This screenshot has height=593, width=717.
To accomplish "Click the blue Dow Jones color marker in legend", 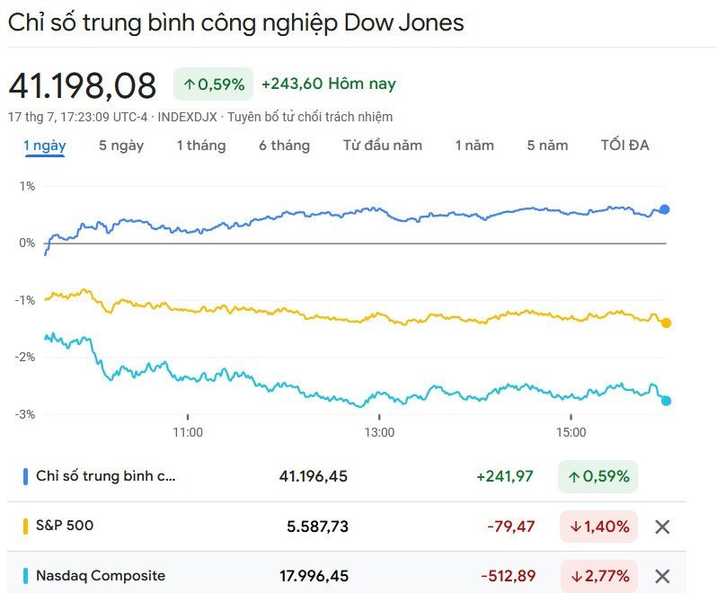I will 25,476.
